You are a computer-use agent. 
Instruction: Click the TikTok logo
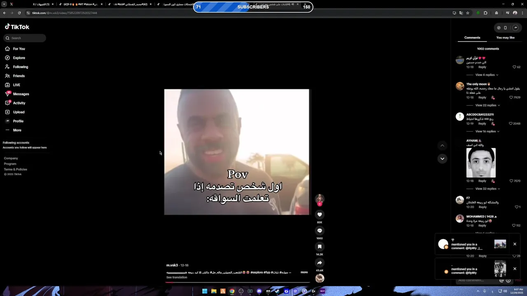(17, 27)
